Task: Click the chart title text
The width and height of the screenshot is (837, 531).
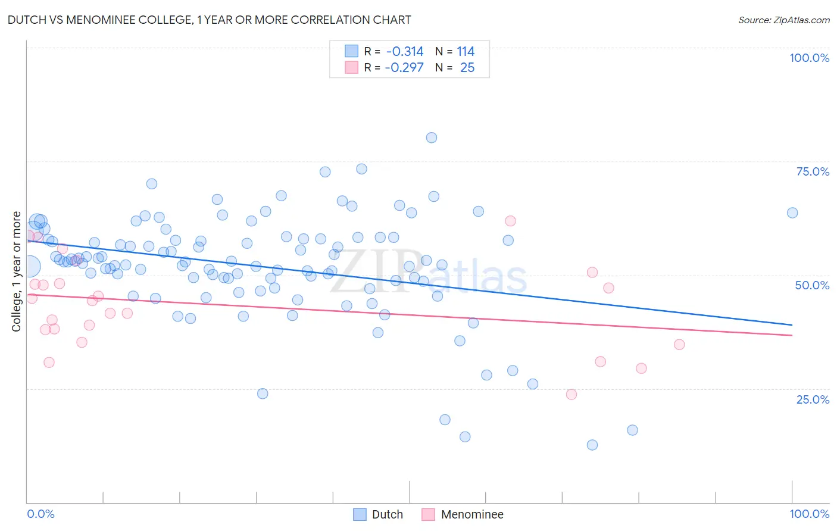Action: click(209, 20)
